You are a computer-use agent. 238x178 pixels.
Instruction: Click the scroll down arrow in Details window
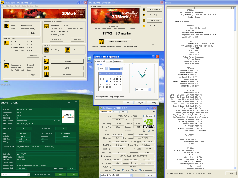(235, 168)
